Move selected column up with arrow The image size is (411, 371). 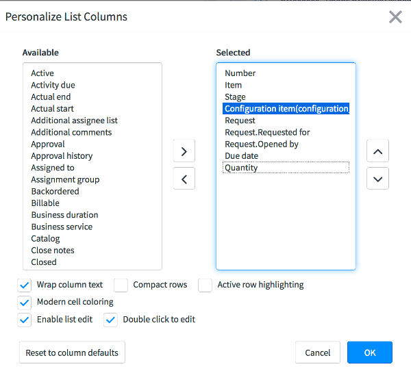377,151
